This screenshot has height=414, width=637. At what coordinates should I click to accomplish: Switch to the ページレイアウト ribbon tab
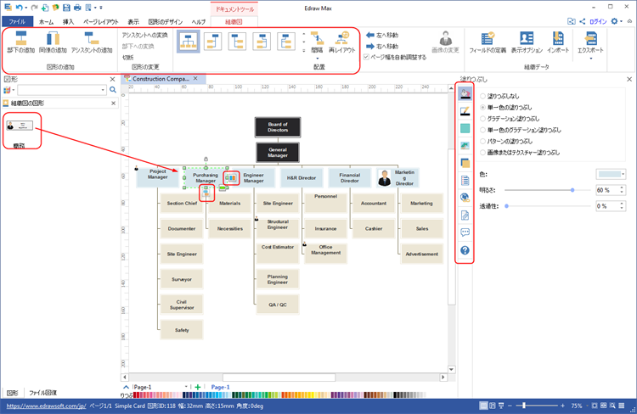point(101,22)
